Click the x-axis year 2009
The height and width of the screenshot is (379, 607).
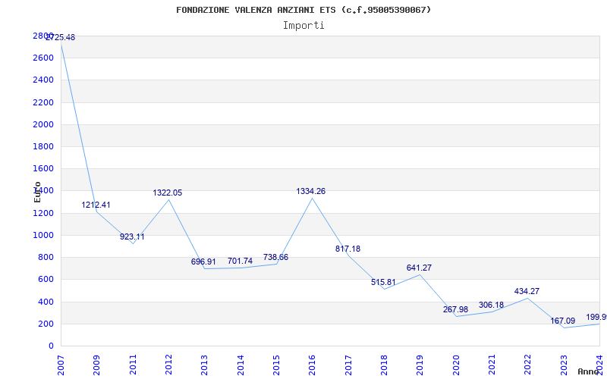(97, 365)
